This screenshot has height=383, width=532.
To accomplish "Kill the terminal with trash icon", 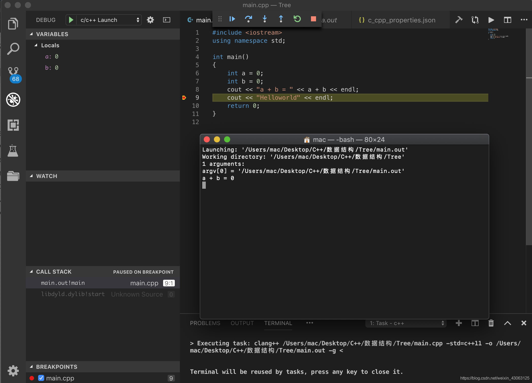I will click(x=491, y=323).
